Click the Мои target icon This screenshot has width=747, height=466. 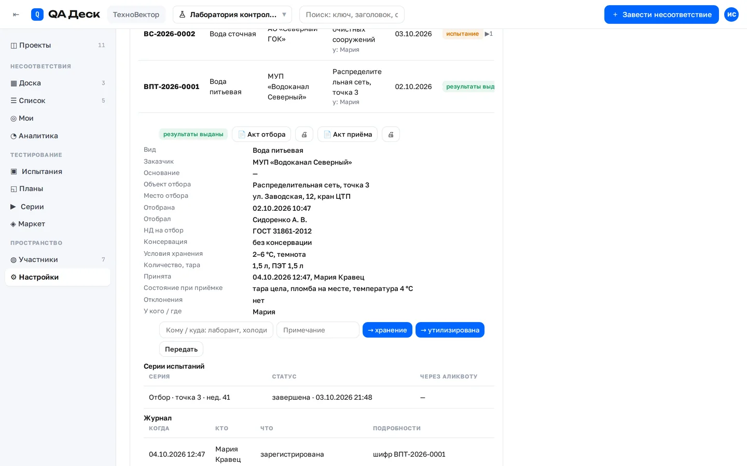point(14,119)
